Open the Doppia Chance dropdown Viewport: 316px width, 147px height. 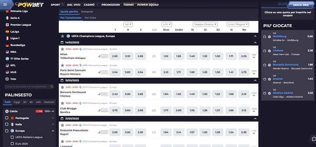205,24
